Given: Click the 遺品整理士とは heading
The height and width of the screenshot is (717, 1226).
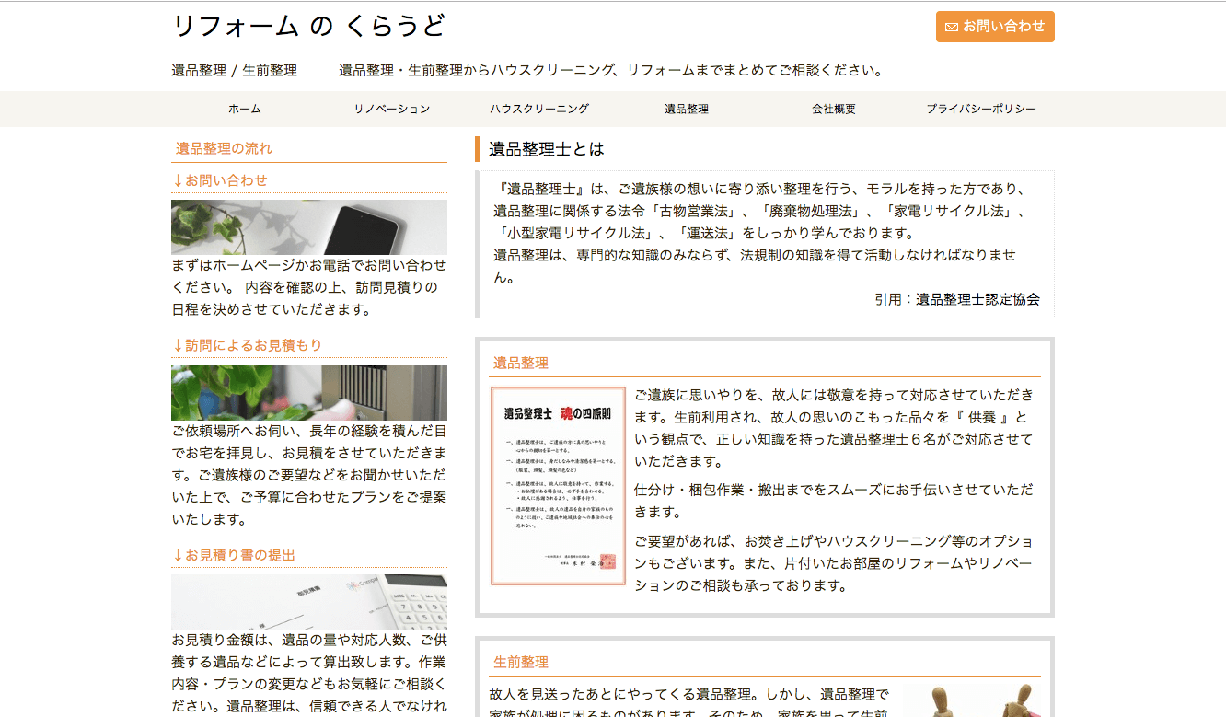Looking at the screenshot, I should tap(547, 149).
